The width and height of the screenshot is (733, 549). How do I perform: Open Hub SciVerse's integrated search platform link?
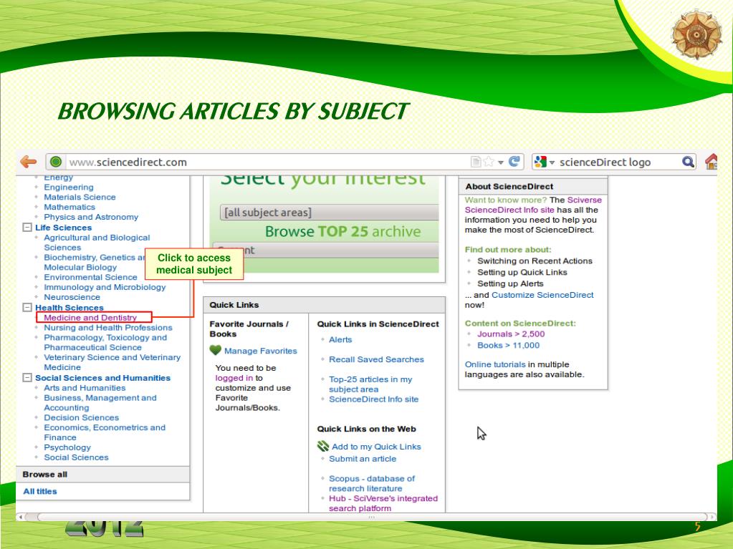click(x=383, y=503)
